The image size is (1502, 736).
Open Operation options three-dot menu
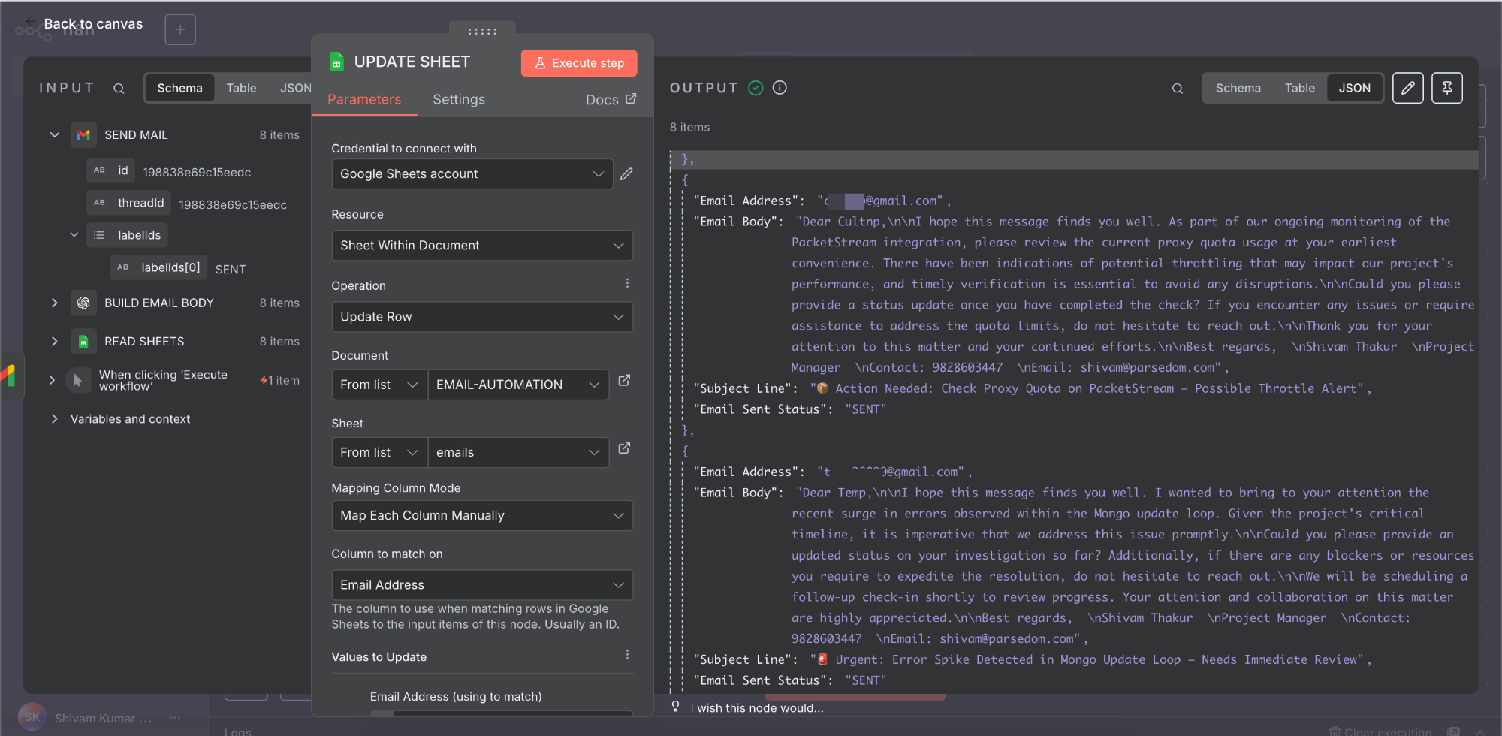[x=627, y=283]
